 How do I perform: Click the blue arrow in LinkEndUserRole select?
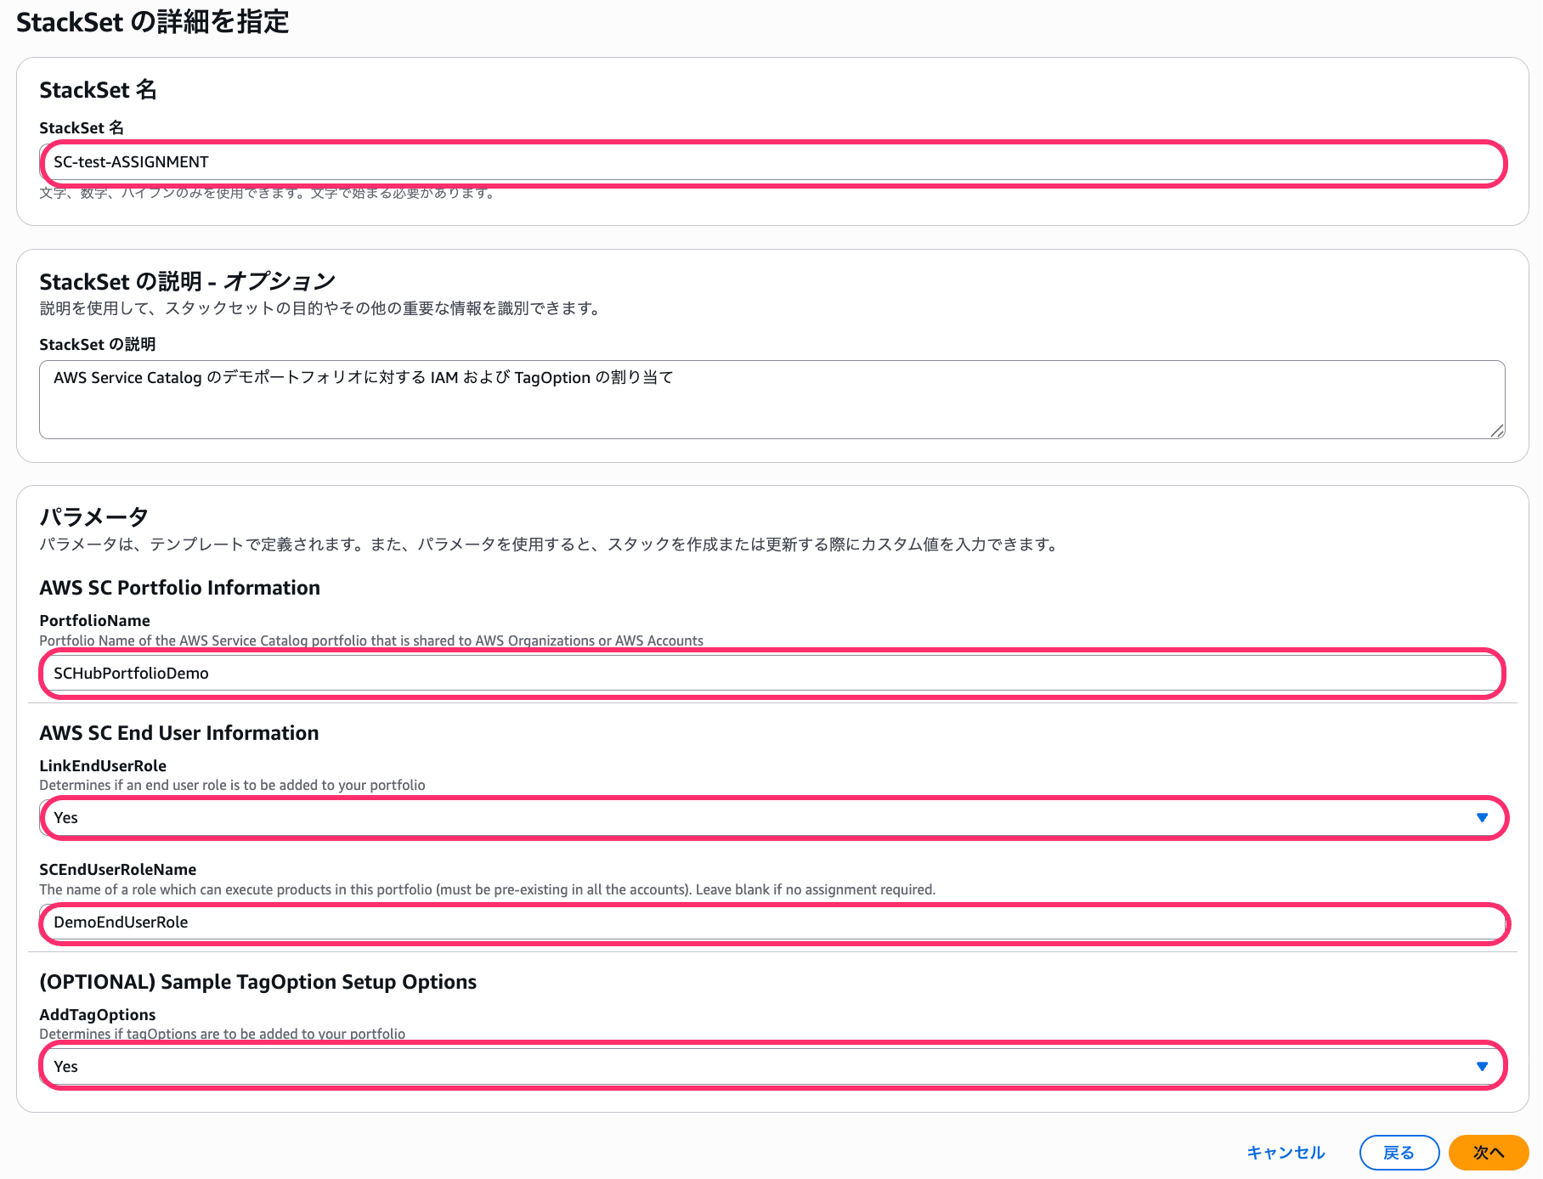click(1482, 818)
